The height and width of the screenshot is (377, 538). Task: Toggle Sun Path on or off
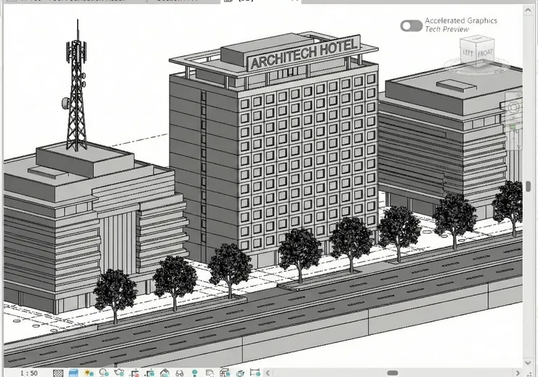[x=89, y=373]
